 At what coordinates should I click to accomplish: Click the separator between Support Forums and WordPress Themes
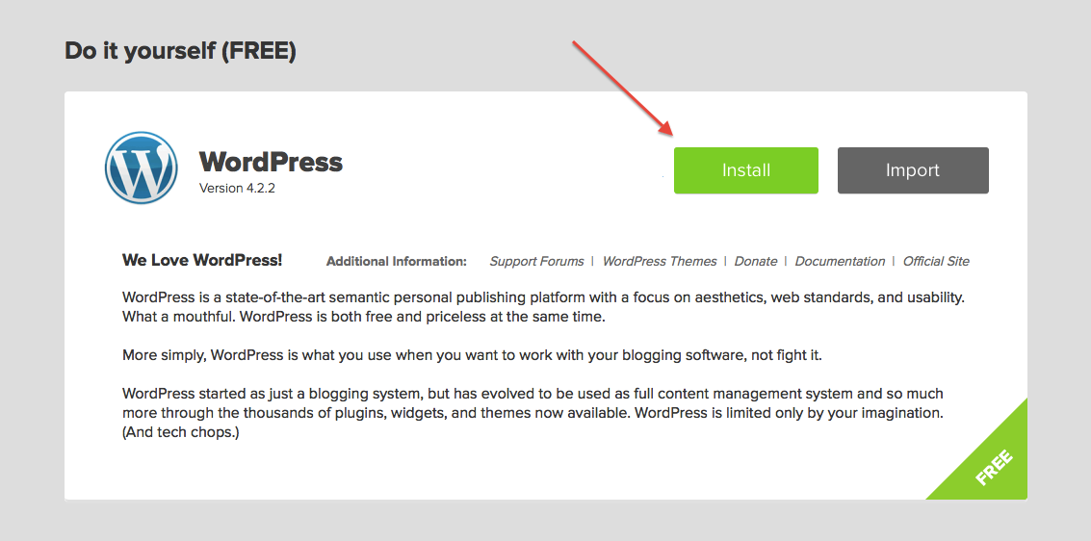click(593, 261)
